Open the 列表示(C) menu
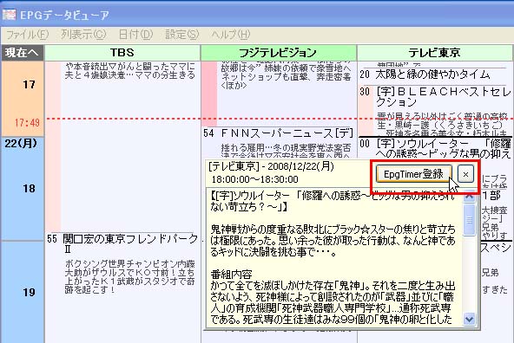 pyautogui.click(x=83, y=35)
